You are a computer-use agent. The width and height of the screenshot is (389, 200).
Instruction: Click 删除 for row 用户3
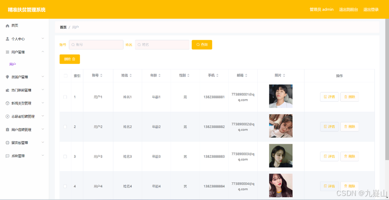(349, 156)
